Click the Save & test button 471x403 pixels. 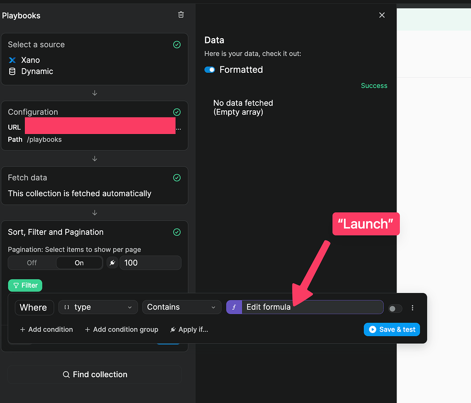coord(391,329)
